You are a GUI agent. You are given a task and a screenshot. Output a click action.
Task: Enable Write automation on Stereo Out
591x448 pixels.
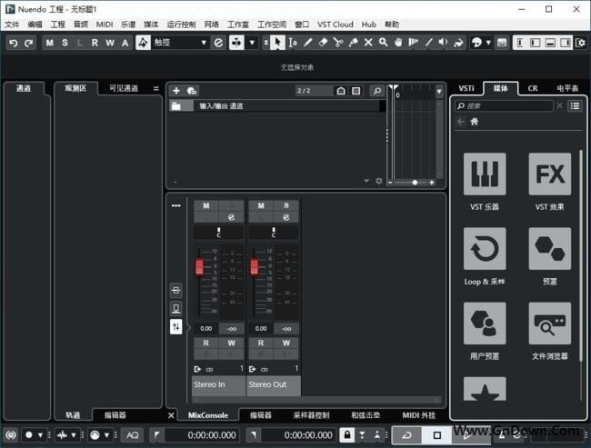[286, 343]
